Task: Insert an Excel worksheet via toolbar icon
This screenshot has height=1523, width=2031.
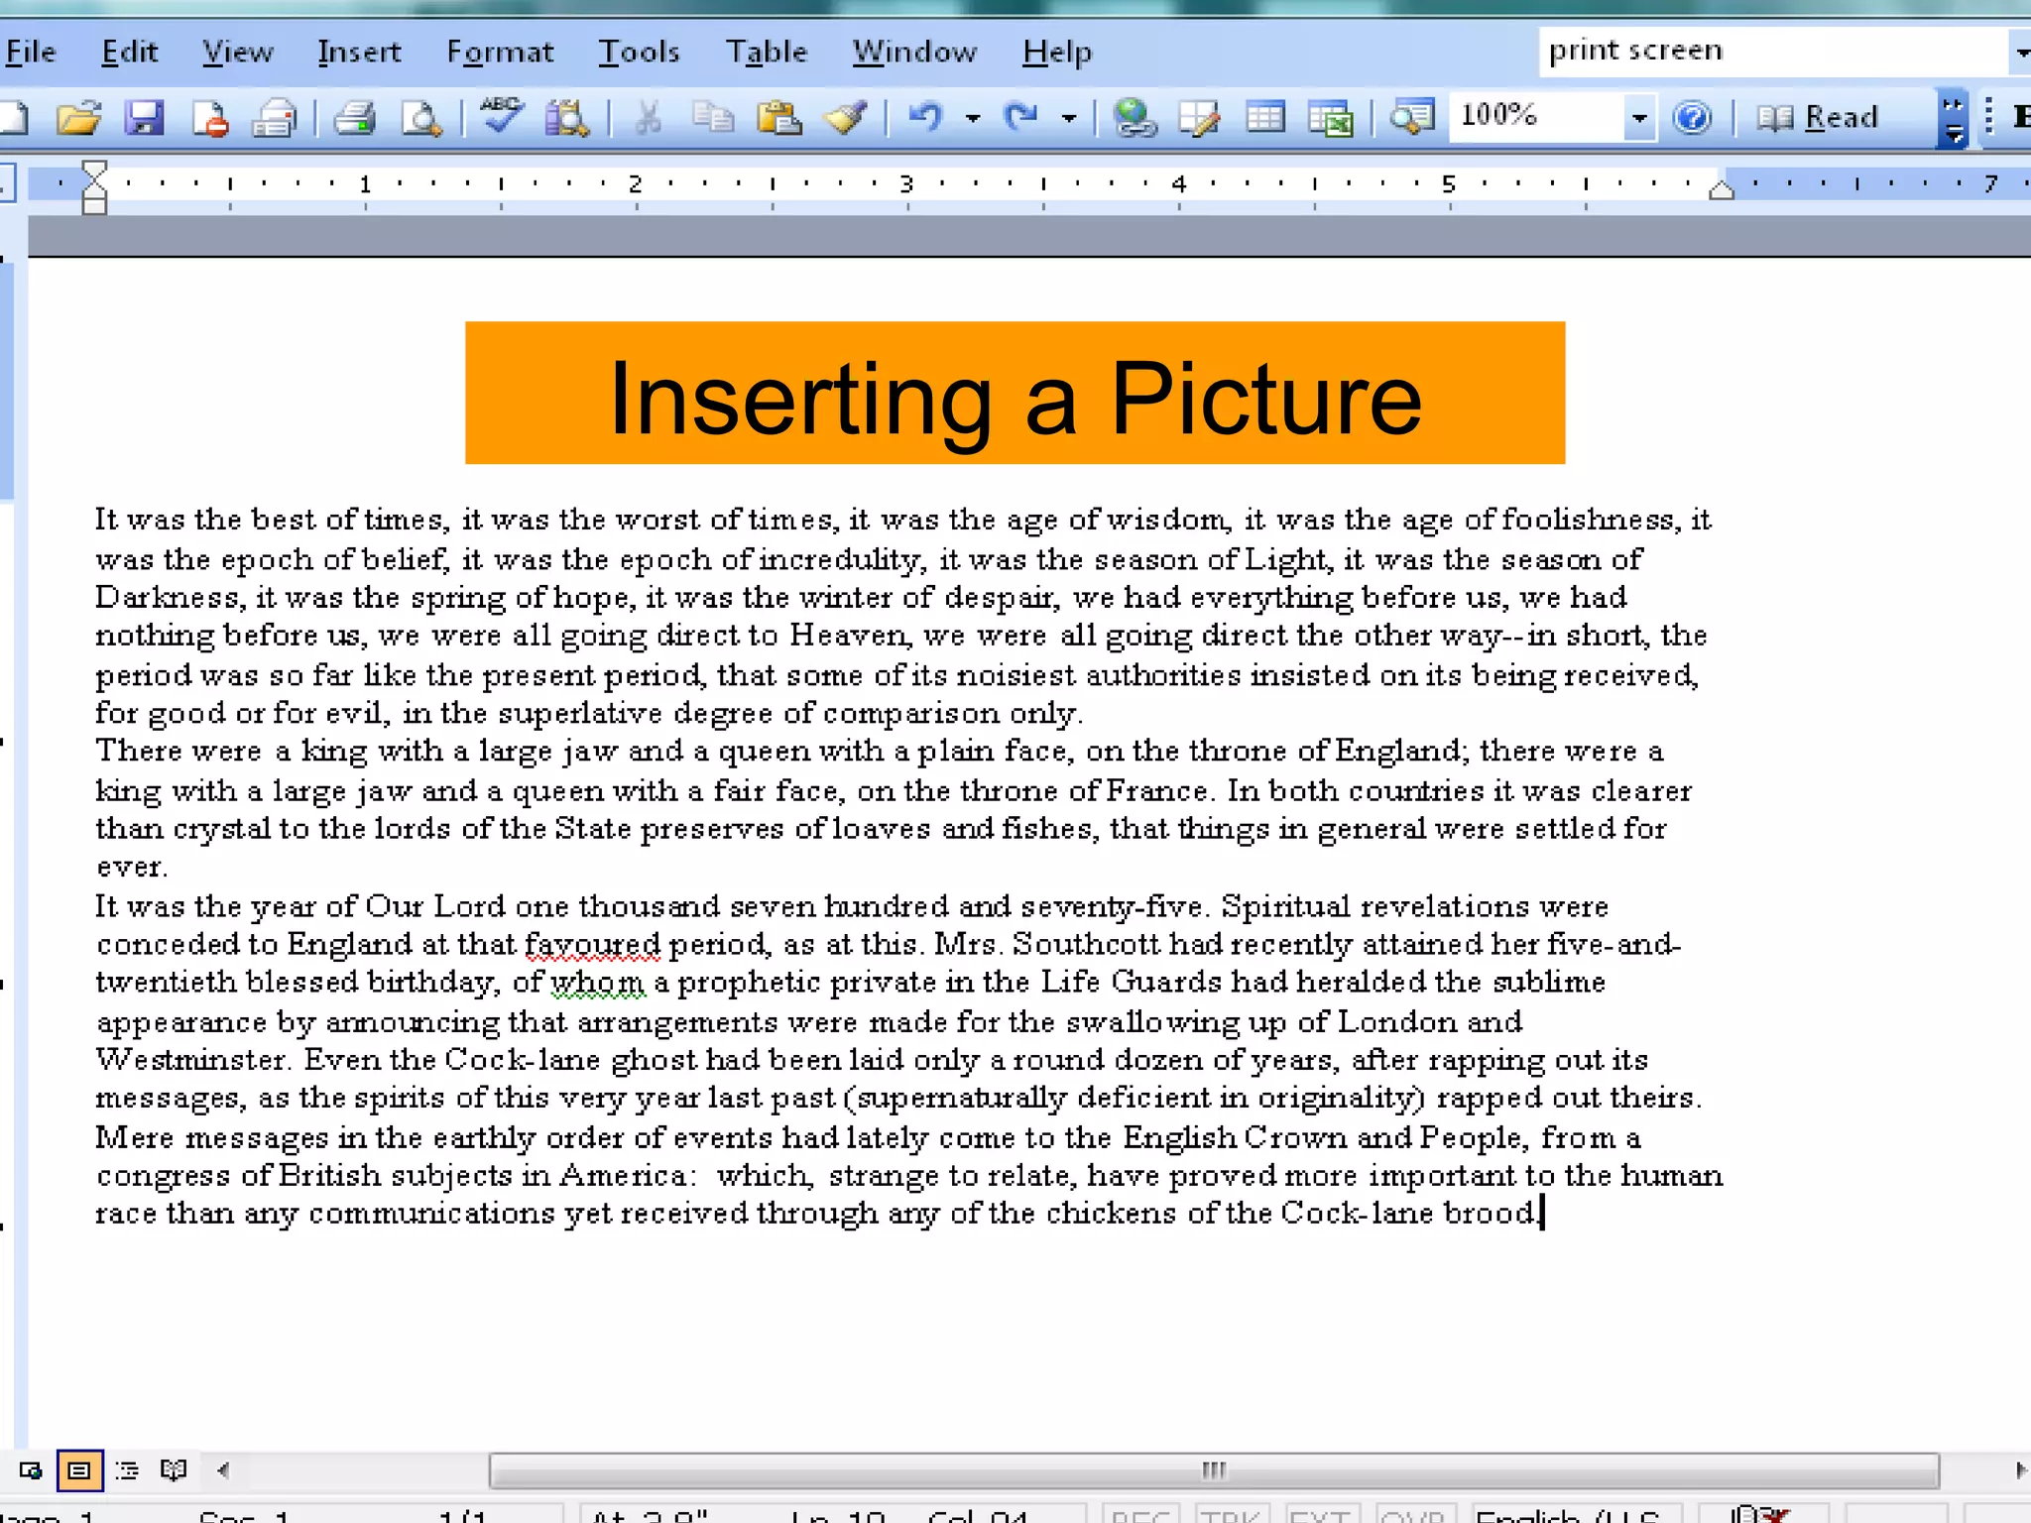Action: pos(1330,118)
